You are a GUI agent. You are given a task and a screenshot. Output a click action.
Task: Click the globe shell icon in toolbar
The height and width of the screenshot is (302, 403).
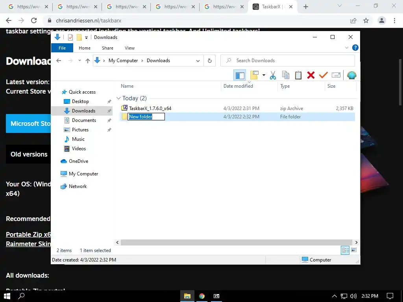point(351,75)
